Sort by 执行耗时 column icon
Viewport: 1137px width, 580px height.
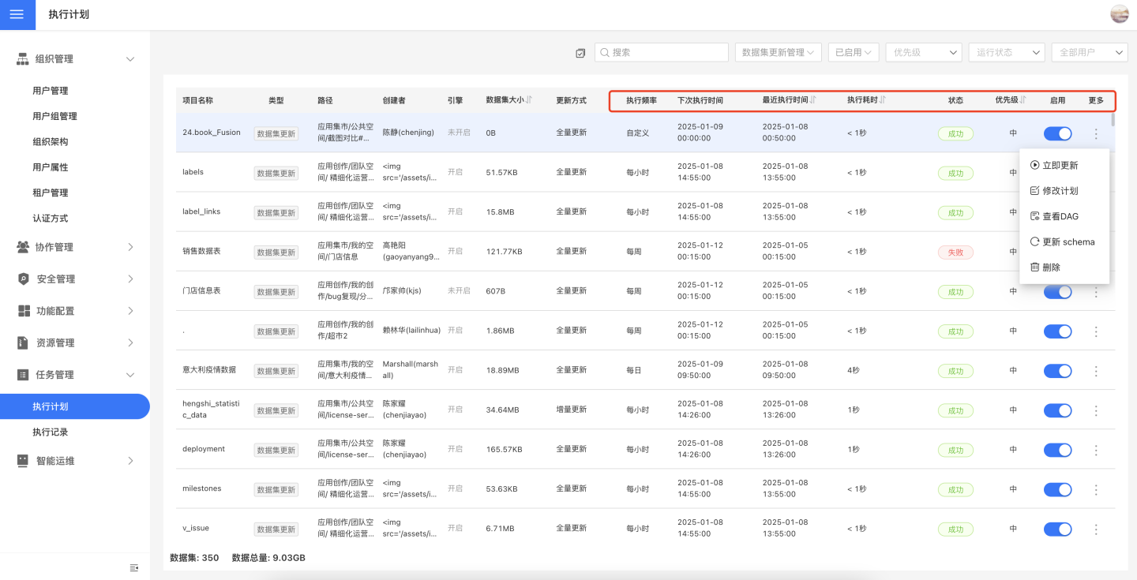883,100
